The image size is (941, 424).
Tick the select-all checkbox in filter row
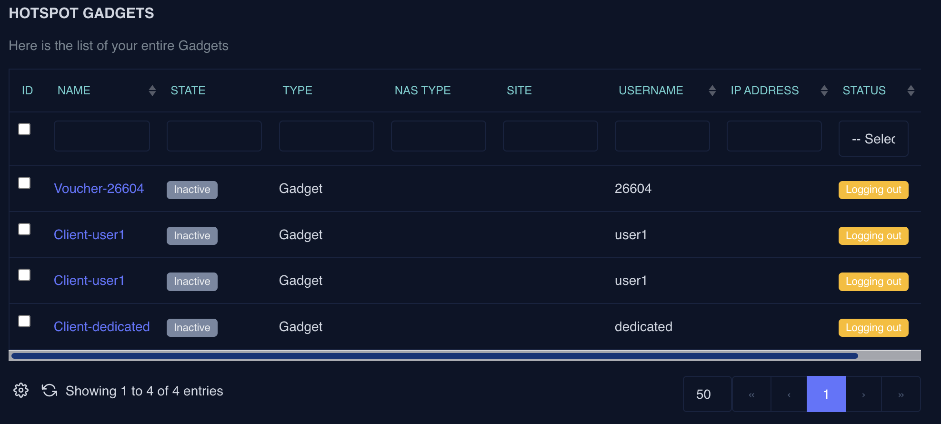coord(24,129)
